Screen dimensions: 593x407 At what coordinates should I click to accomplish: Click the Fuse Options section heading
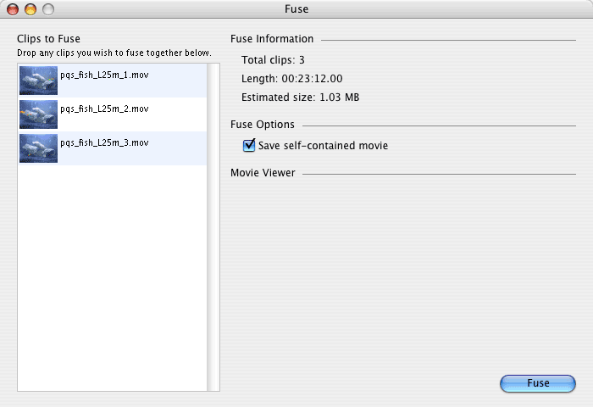pos(263,125)
